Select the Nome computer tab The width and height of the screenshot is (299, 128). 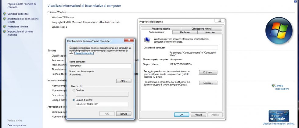(x=157, y=32)
